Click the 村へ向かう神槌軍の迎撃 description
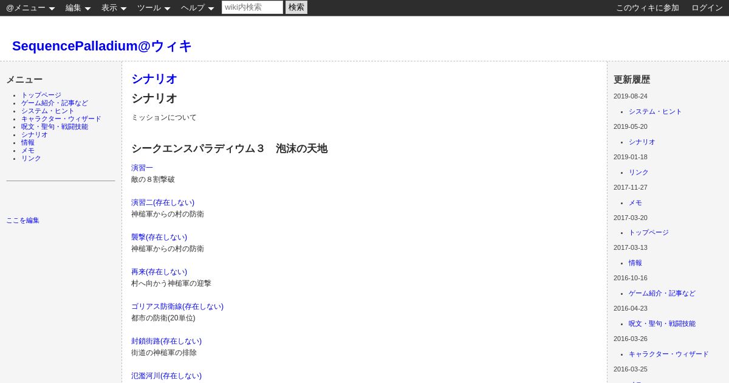This screenshot has width=729, height=383. (x=171, y=283)
